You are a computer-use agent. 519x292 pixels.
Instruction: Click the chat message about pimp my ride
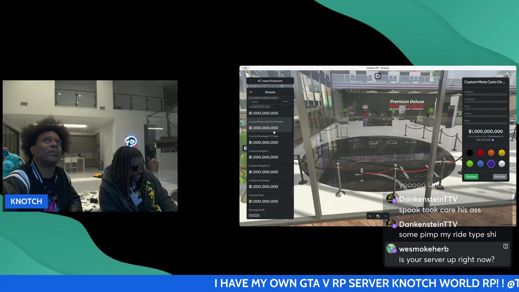coord(448,234)
